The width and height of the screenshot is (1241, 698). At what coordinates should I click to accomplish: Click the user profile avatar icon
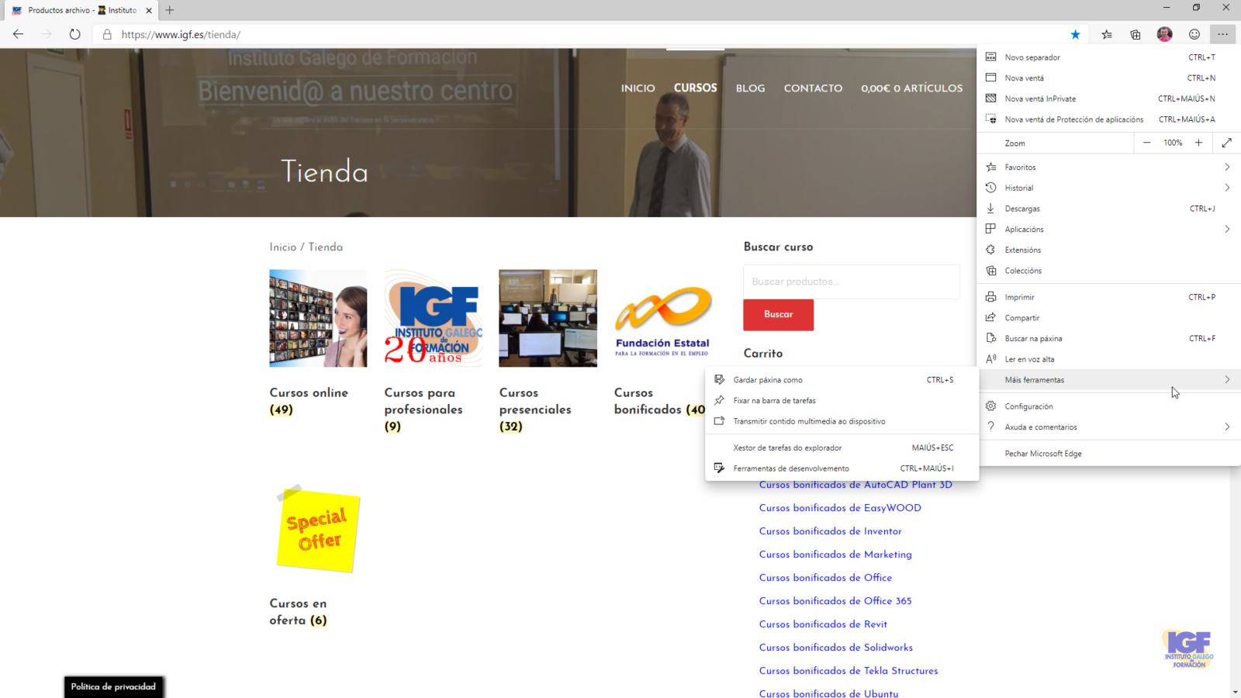[1164, 34]
